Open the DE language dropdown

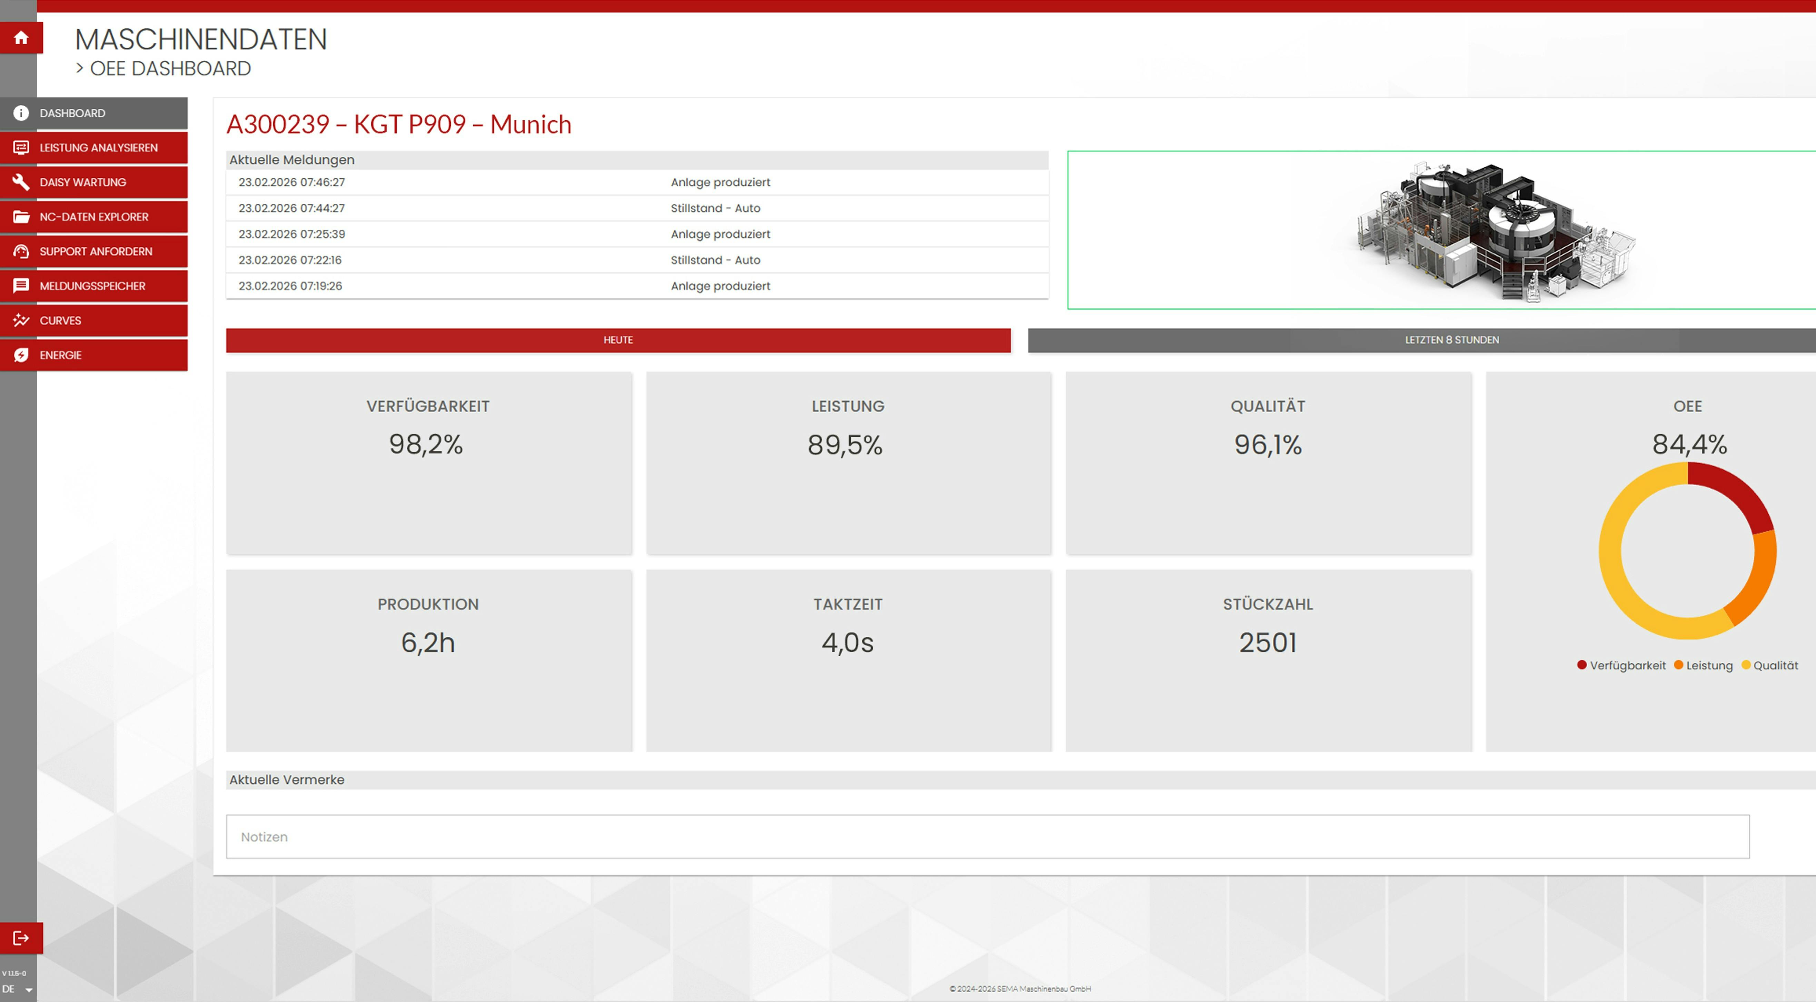18,989
